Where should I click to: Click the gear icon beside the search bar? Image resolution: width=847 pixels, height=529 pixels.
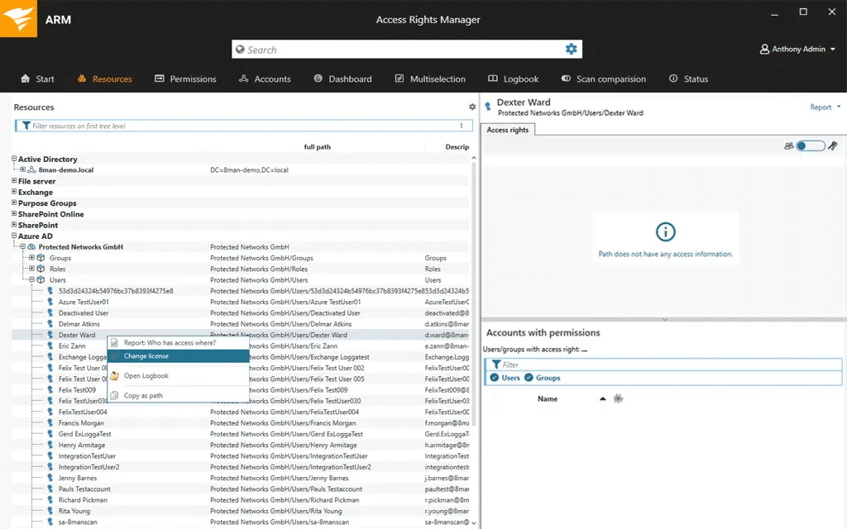tap(571, 48)
